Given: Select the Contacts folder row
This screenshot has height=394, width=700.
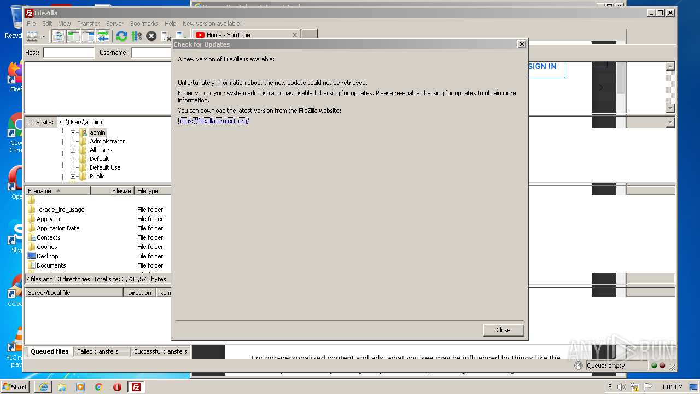Looking at the screenshot, I should (x=98, y=237).
